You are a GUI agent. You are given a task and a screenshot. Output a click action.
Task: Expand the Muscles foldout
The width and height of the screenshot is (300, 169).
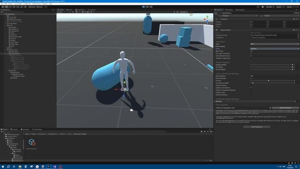pos(215,101)
